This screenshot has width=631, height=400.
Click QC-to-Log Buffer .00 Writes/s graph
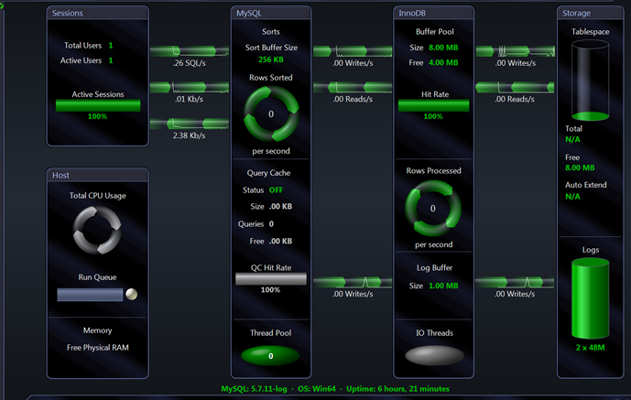[353, 282]
